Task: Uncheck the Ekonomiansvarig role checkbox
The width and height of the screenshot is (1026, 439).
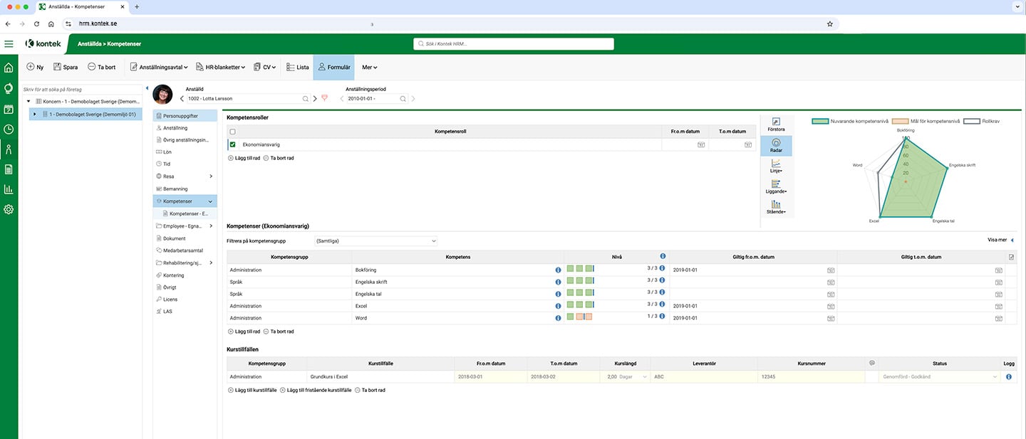Action: point(232,144)
